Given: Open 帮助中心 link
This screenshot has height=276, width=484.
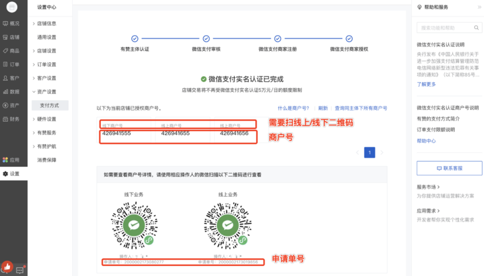Looking at the screenshot, I should 426,141.
